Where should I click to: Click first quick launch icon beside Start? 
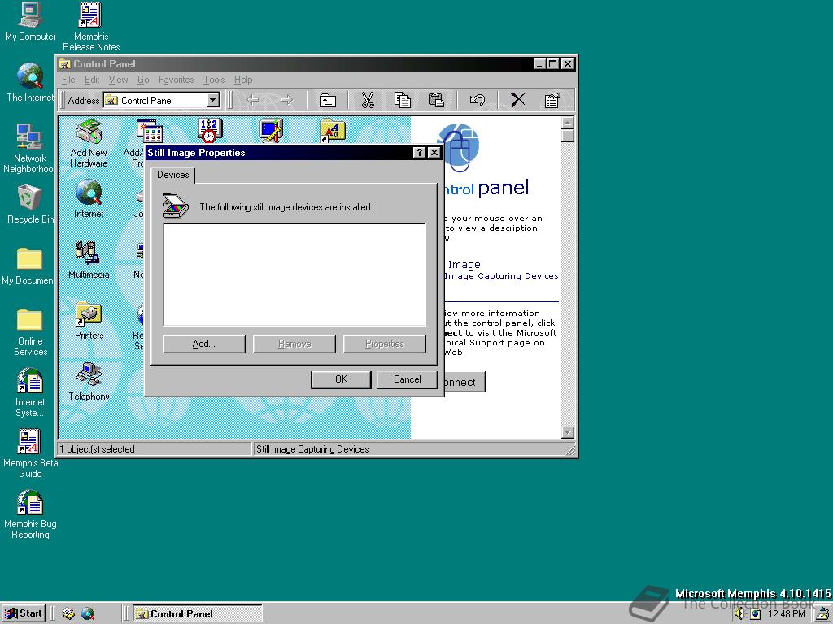[x=68, y=614]
